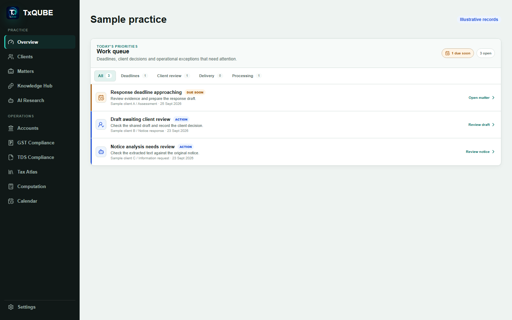
Task: Click the ACTION tag on Draft awaiting client review
Action: 181,119
